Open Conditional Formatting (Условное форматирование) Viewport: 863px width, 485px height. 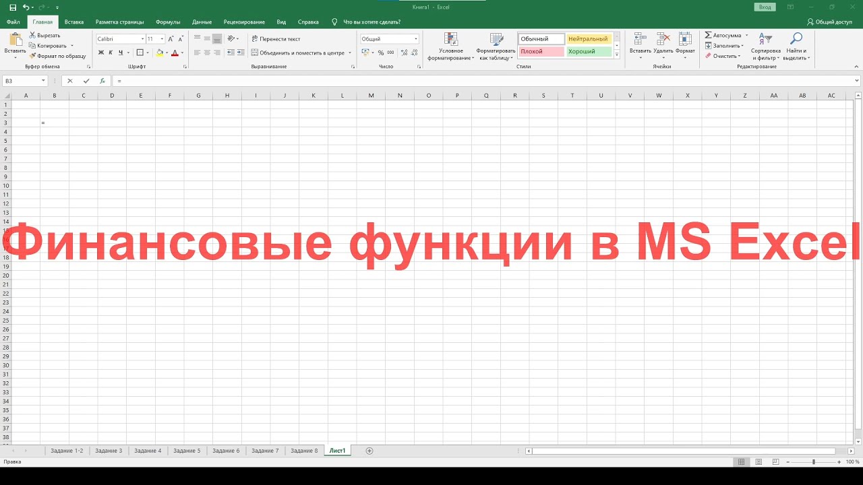451,46
